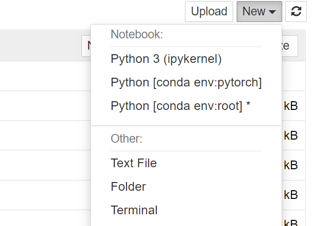Click the Notebook: section header
335x226 pixels.
(137, 34)
